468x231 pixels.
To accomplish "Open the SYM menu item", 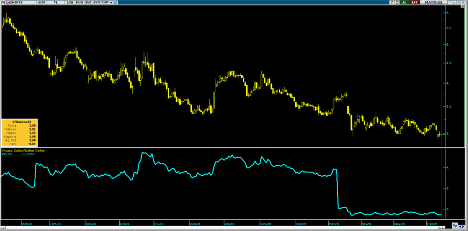I will [97, 2].
